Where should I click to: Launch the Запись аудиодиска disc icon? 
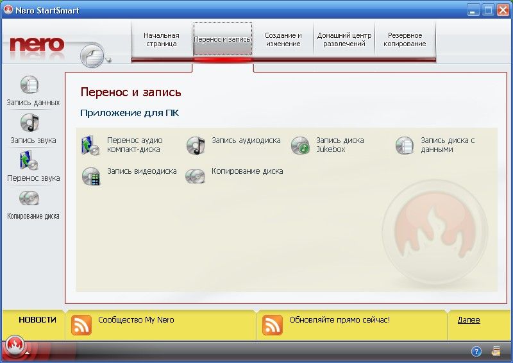point(196,146)
